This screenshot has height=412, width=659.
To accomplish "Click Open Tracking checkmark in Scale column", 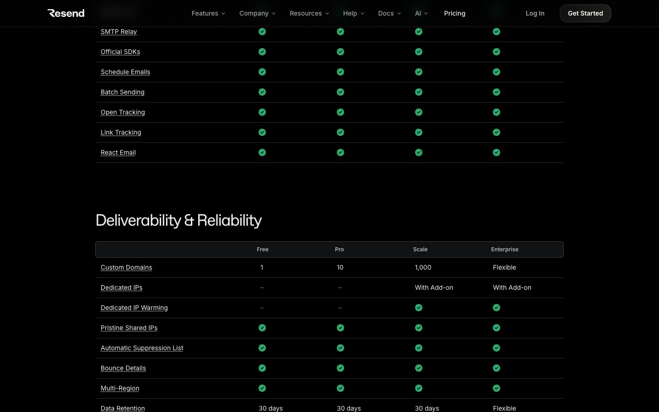I will (419, 112).
